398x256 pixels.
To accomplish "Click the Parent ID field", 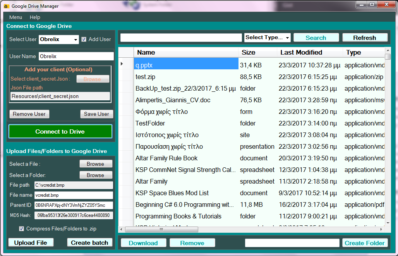I will (74, 205).
